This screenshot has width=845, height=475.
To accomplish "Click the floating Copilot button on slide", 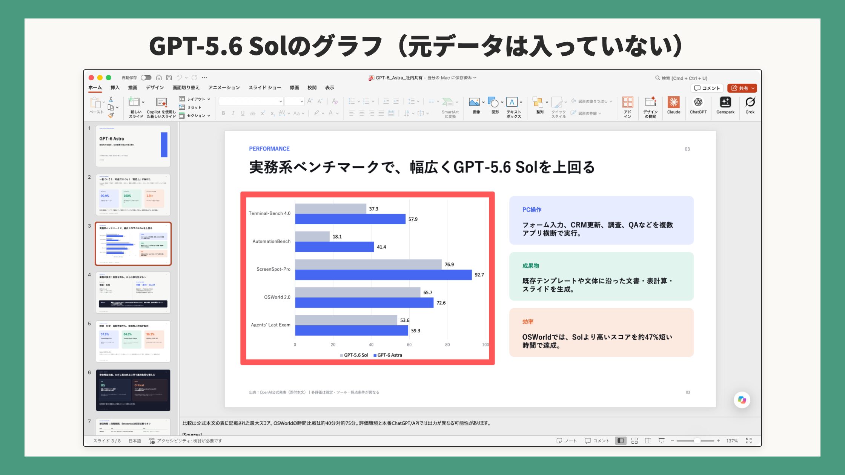I will pos(742,400).
